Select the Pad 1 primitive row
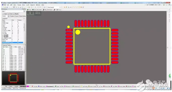Viewport: 172px width, 92px height. (x=13, y=56)
